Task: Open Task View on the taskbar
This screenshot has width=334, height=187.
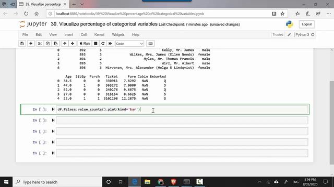Action: click(x=121, y=182)
